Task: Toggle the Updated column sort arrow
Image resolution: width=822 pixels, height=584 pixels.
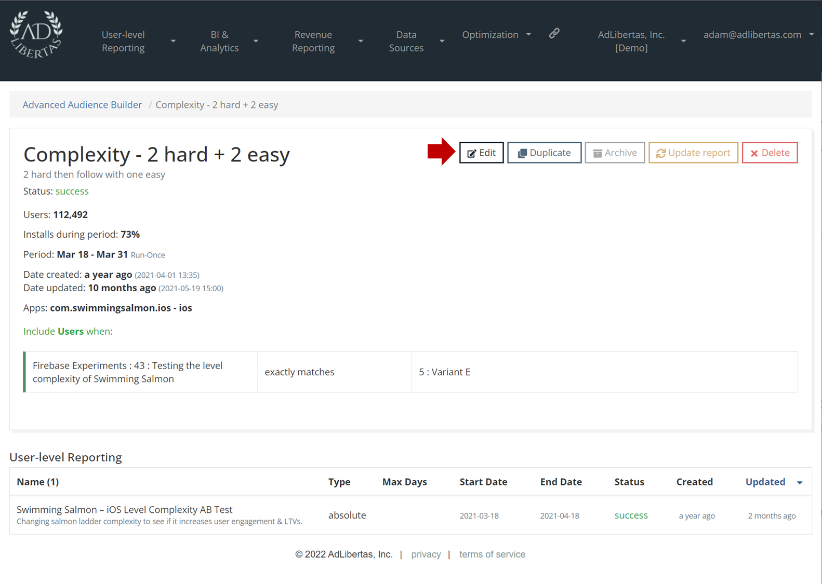Action: pyautogui.click(x=800, y=483)
